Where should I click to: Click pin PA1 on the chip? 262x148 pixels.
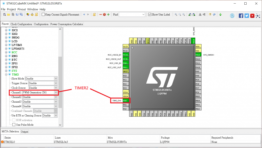coord(126,105)
